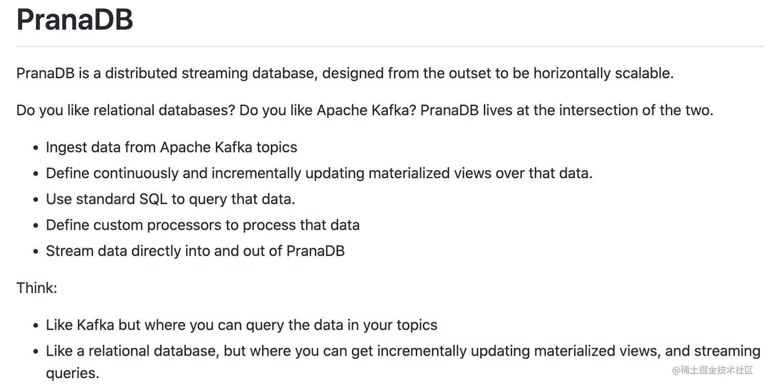Click the bullet dot before "Stream data"
This screenshot has height=386, width=764.
pyautogui.click(x=35, y=252)
